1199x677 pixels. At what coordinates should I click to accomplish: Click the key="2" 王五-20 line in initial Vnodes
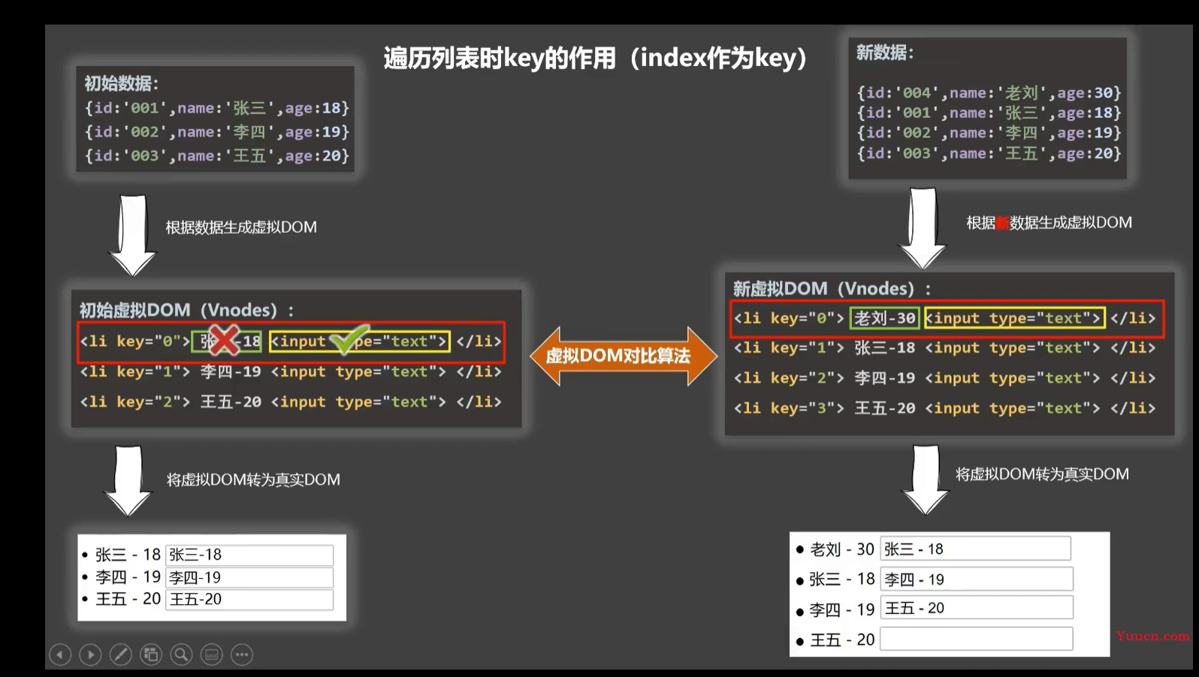click(x=291, y=402)
